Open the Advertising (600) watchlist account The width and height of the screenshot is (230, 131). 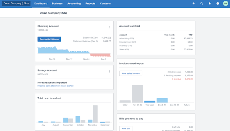[x=126, y=38]
